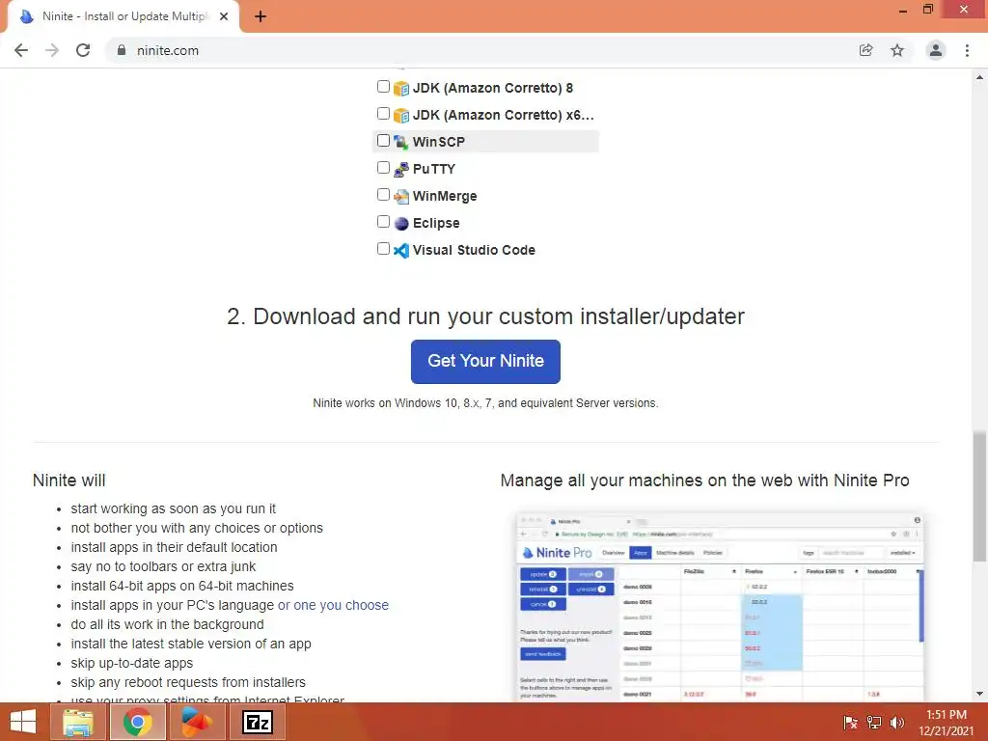Reload the ninite.com page
The image size is (988, 741).
tap(83, 50)
